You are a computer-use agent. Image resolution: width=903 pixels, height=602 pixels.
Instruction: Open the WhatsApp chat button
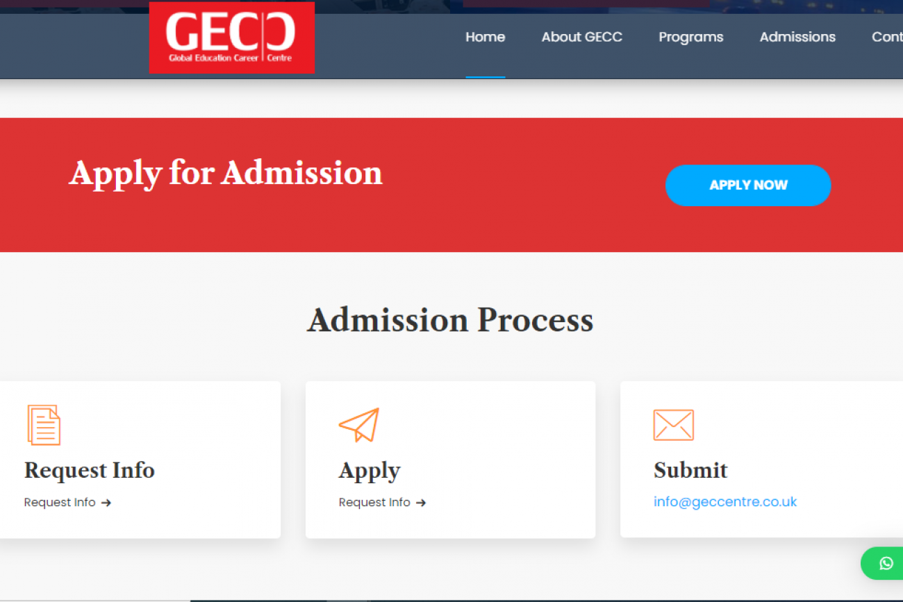click(x=886, y=563)
